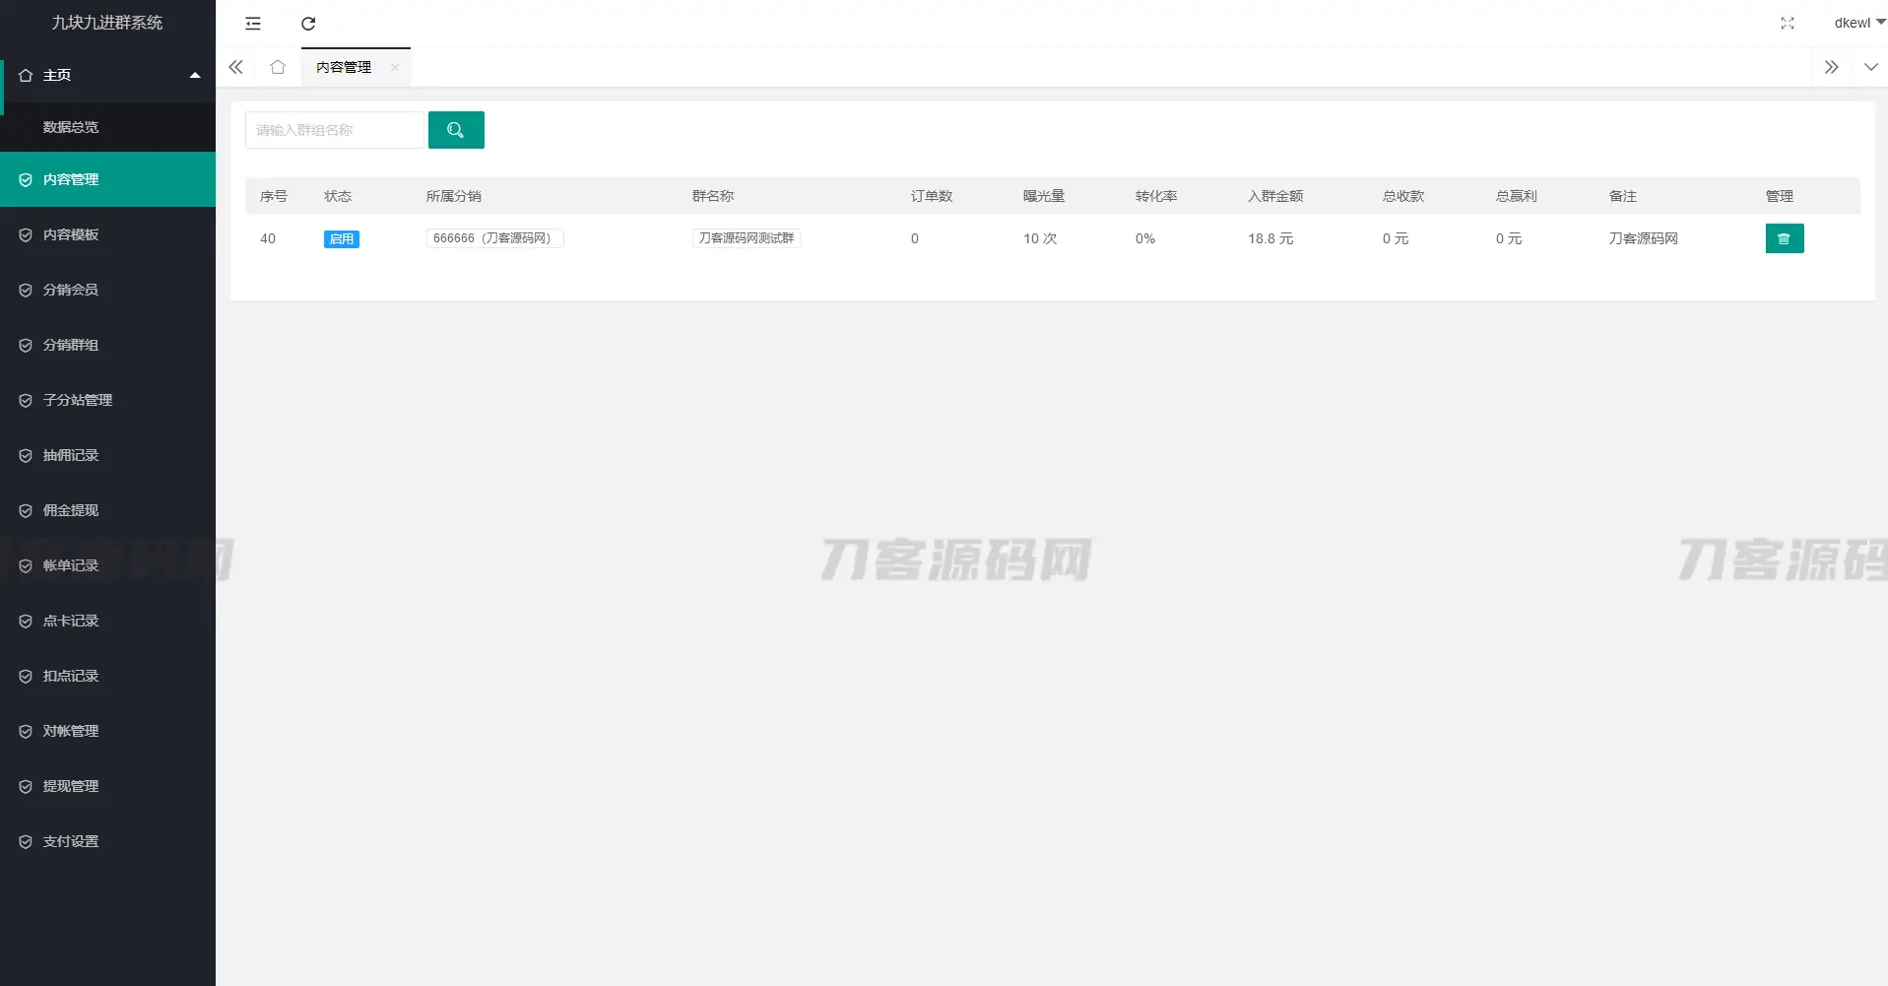Click the trash icon to delete the group row
Screen dimensions: 1888x986
[1785, 237]
